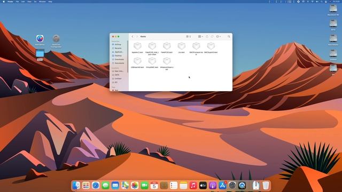This screenshot has width=342, height=192.
Task: Open the Window menu
Action: [42, 2]
